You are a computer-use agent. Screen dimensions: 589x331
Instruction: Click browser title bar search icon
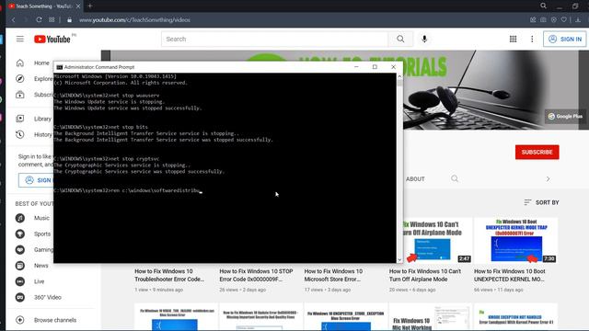[543, 6]
